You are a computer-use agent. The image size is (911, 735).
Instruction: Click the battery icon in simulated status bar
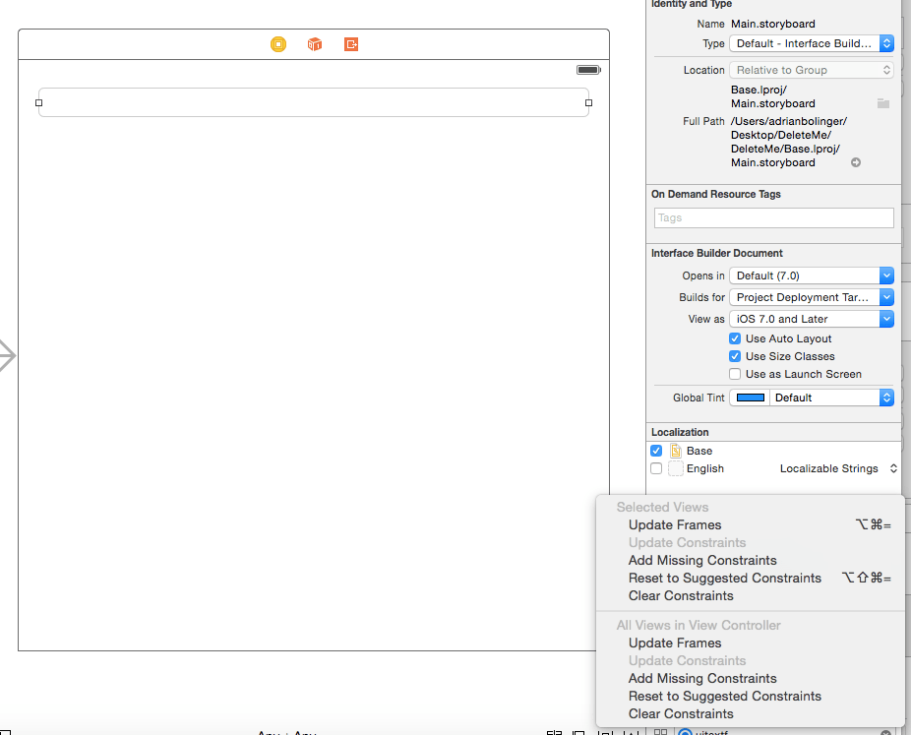click(x=588, y=70)
